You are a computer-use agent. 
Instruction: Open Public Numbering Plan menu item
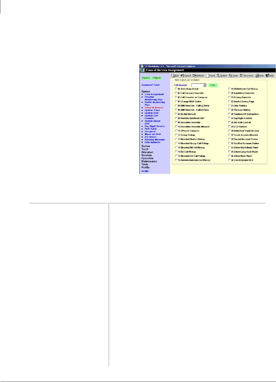pos(155,104)
